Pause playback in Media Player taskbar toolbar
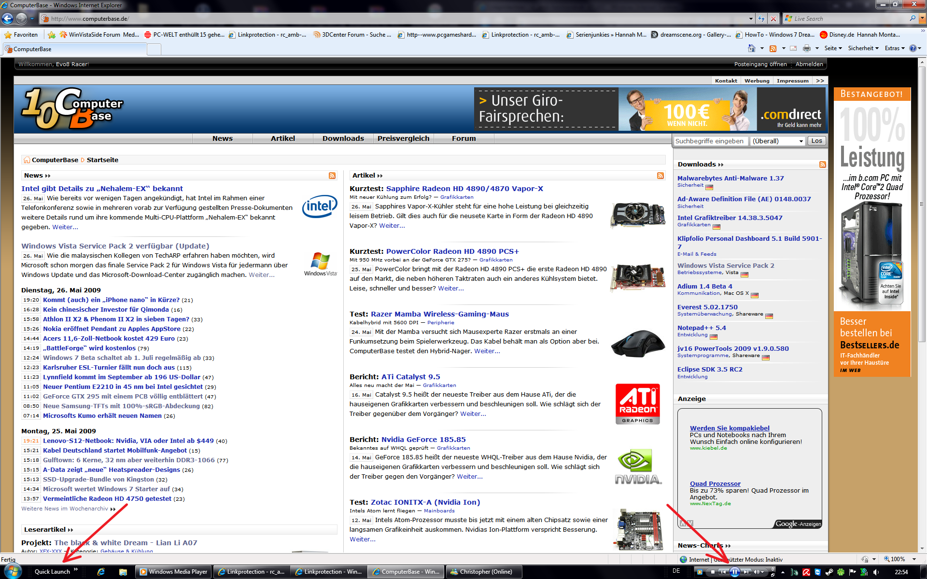The width and height of the screenshot is (927, 579). click(x=734, y=572)
